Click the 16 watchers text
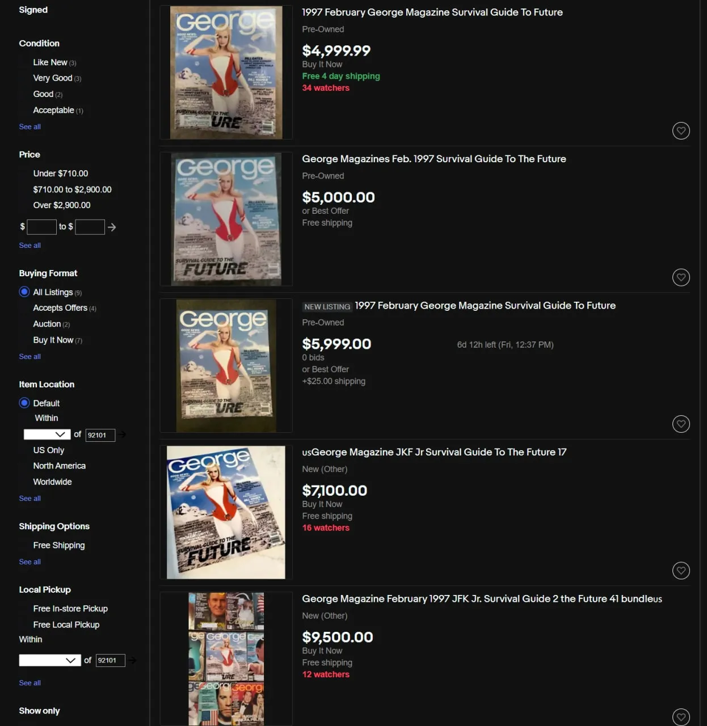The height and width of the screenshot is (726, 707). [326, 528]
